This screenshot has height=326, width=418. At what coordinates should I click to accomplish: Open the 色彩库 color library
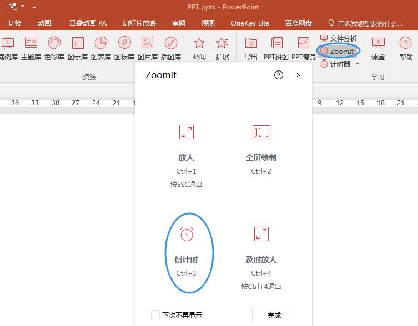(x=54, y=48)
